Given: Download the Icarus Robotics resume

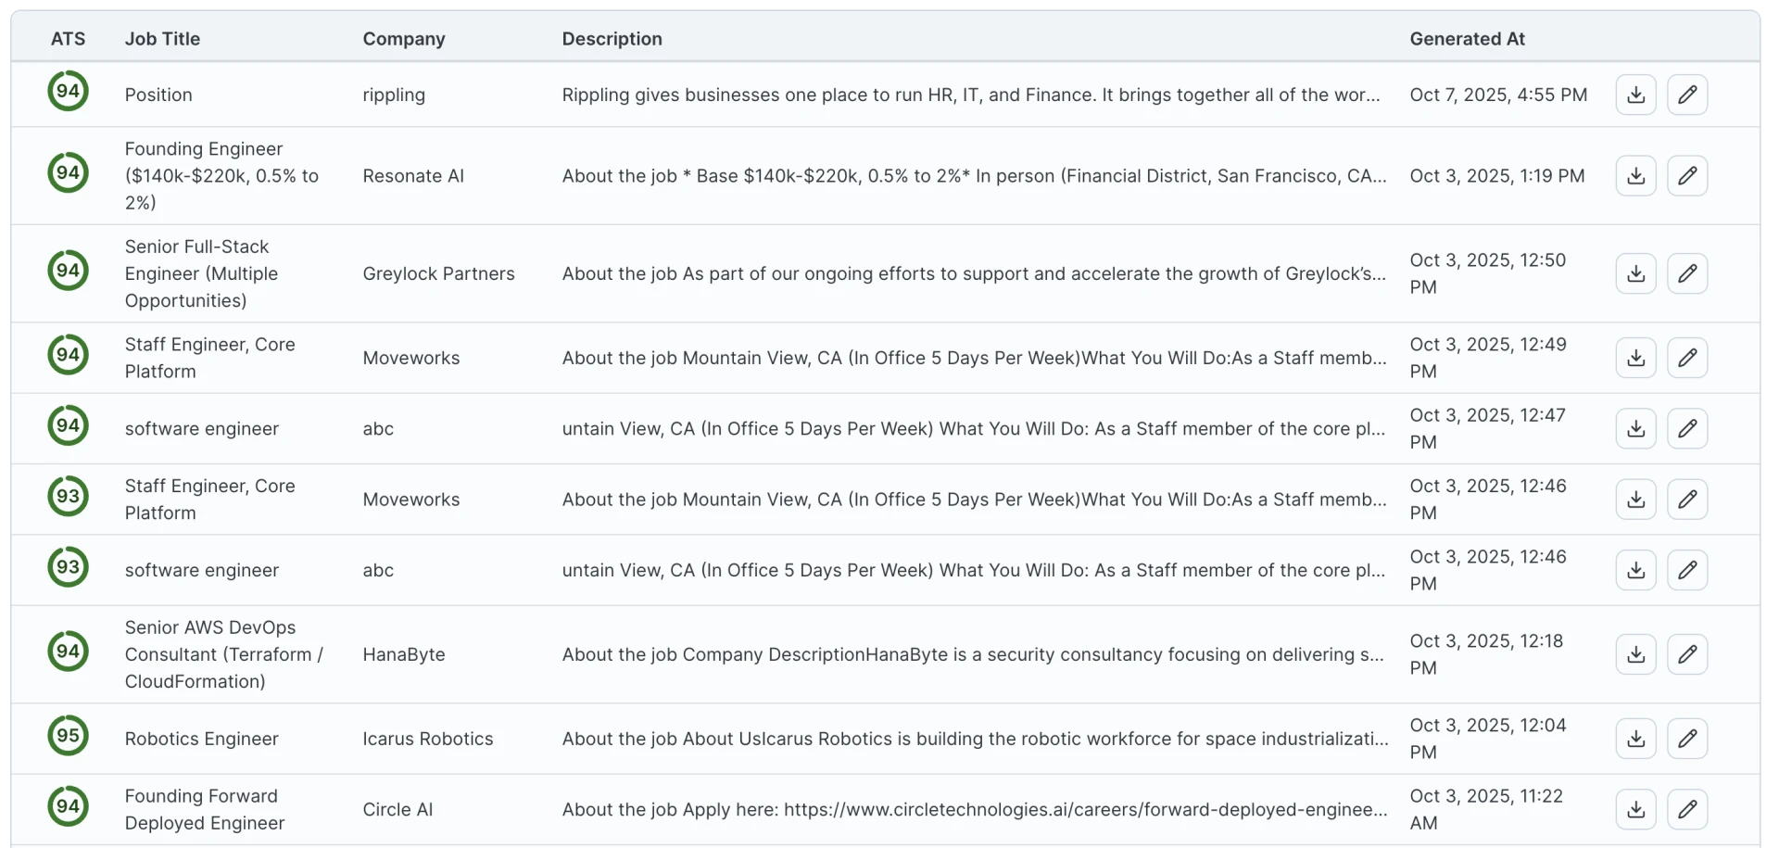Looking at the screenshot, I should pos(1635,739).
